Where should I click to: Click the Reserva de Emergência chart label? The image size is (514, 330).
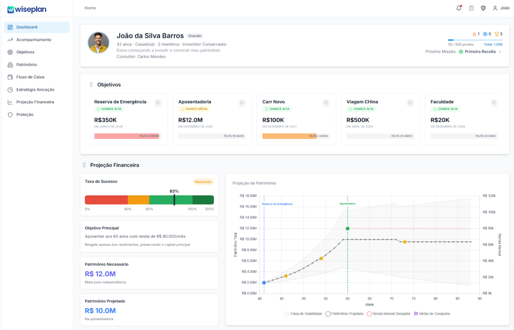[277, 204]
